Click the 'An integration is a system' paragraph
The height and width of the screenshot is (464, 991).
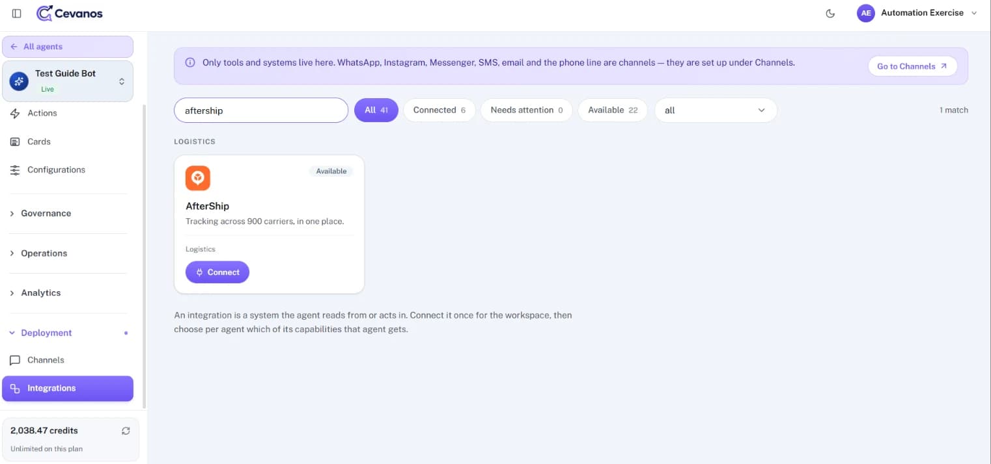coord(373,322)
